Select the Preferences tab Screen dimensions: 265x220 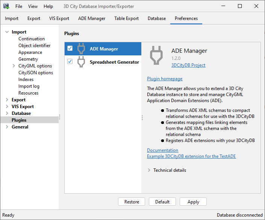pyautogui.click(x=186, y=18)
